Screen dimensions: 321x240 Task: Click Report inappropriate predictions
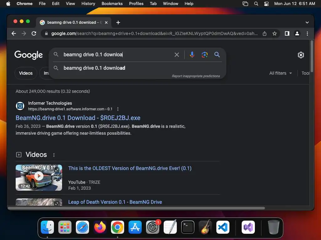pyautogui.click(x=196, y=76)
